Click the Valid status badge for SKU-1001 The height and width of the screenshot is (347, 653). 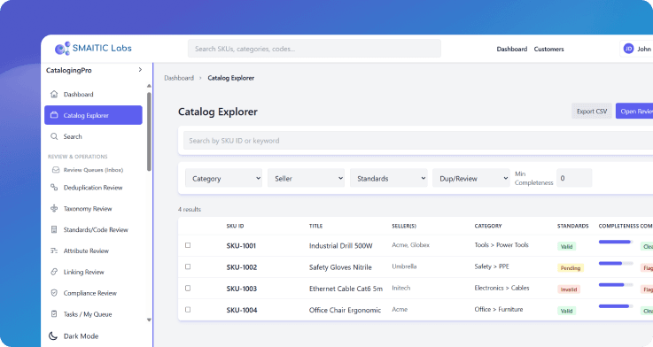pyautogui.click(x=567, y=246)
